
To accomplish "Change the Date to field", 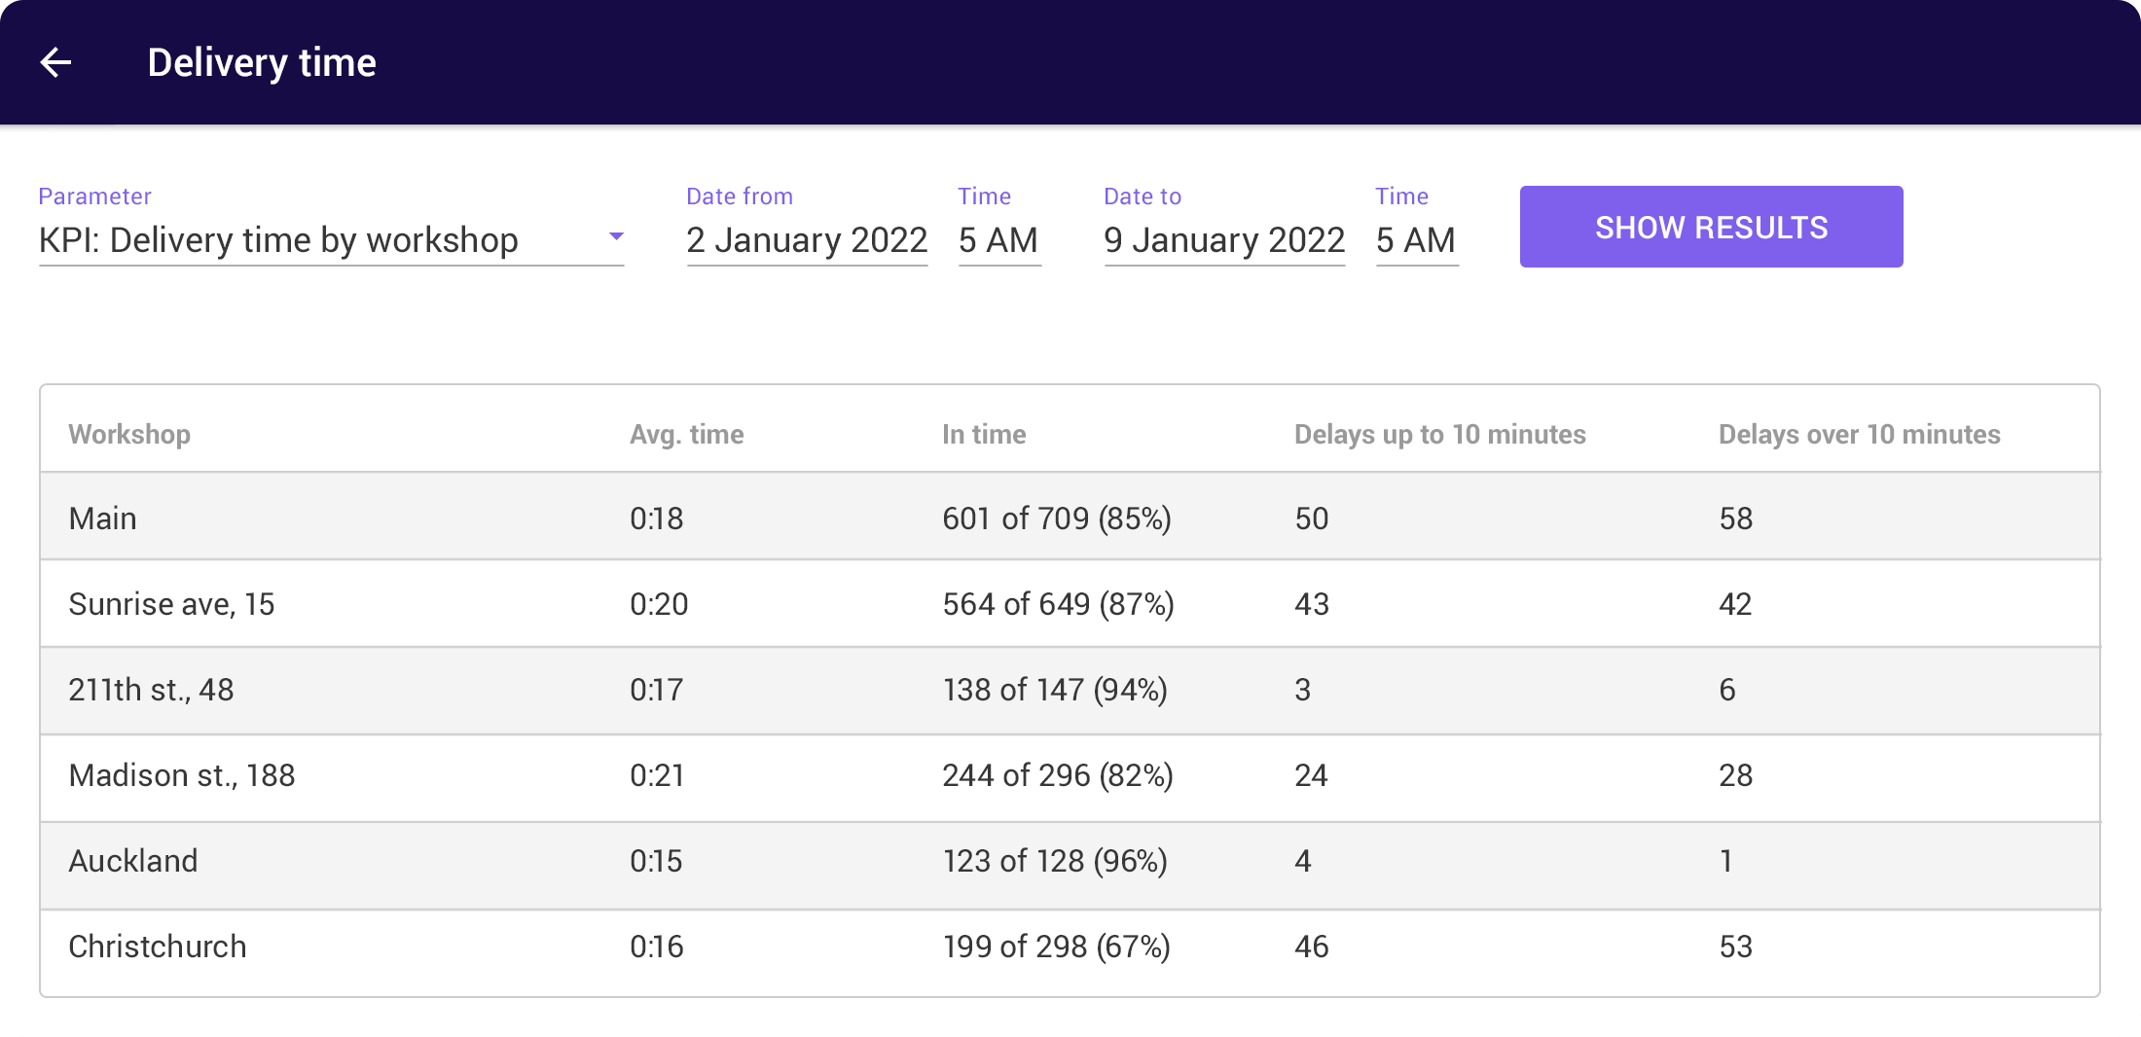I will 1223,240.
